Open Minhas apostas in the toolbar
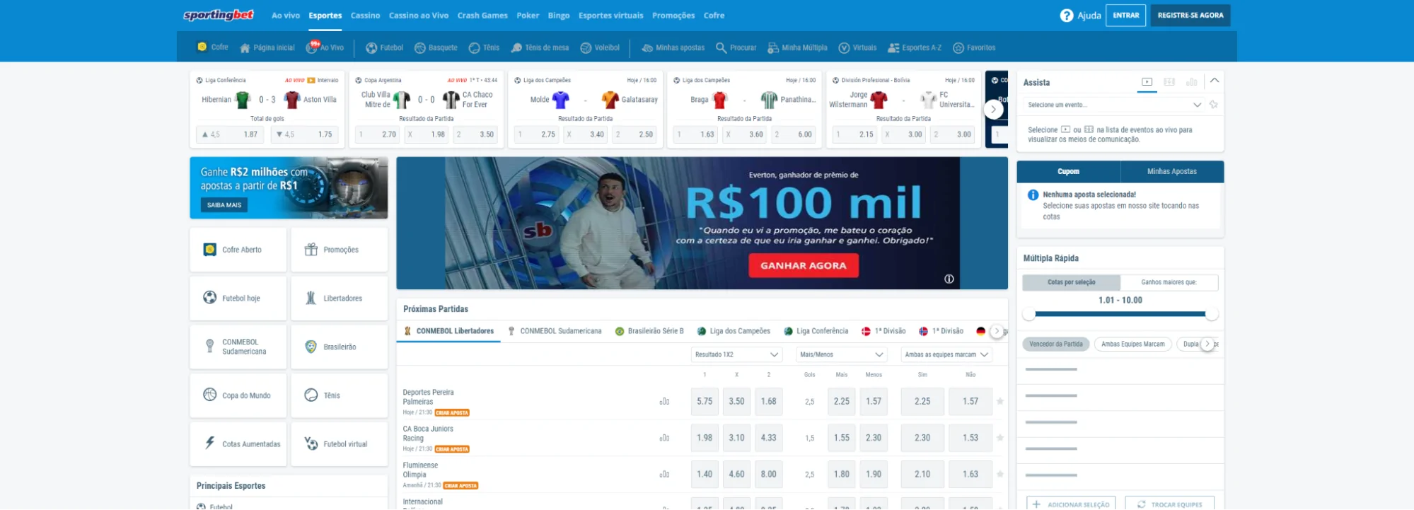The image size is (1414, 510). coord(673,48)
